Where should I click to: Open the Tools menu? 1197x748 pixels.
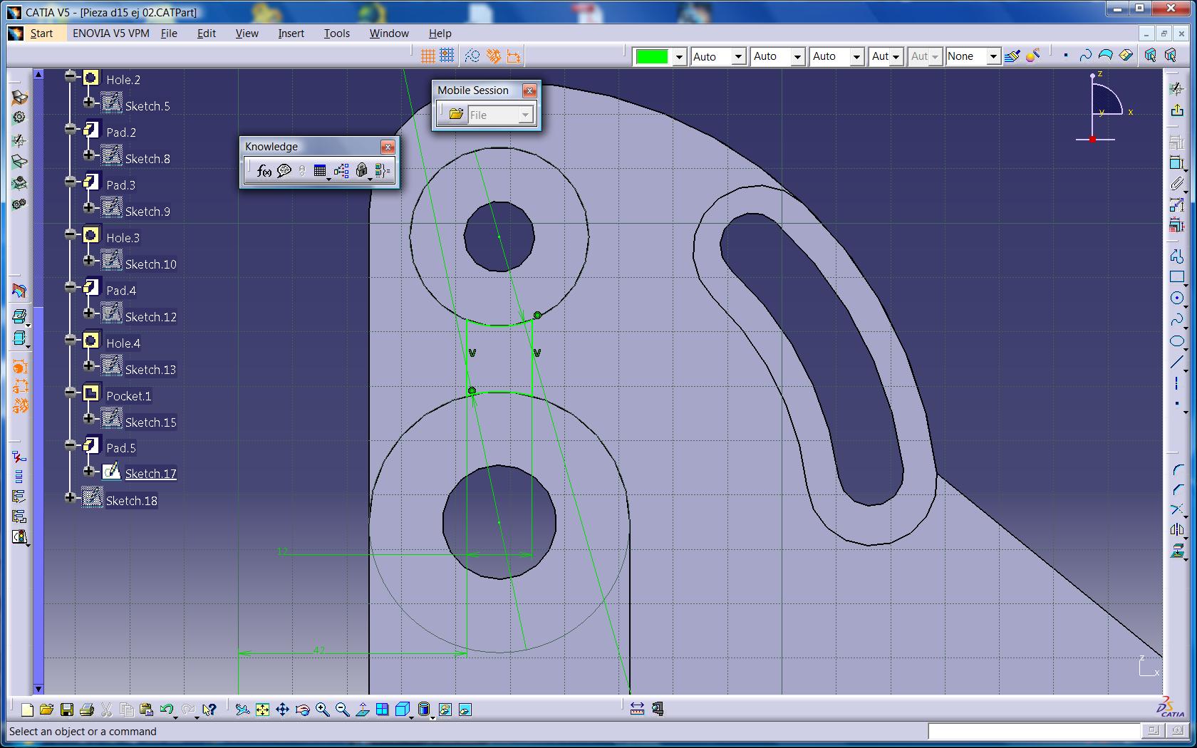point(336,33)
